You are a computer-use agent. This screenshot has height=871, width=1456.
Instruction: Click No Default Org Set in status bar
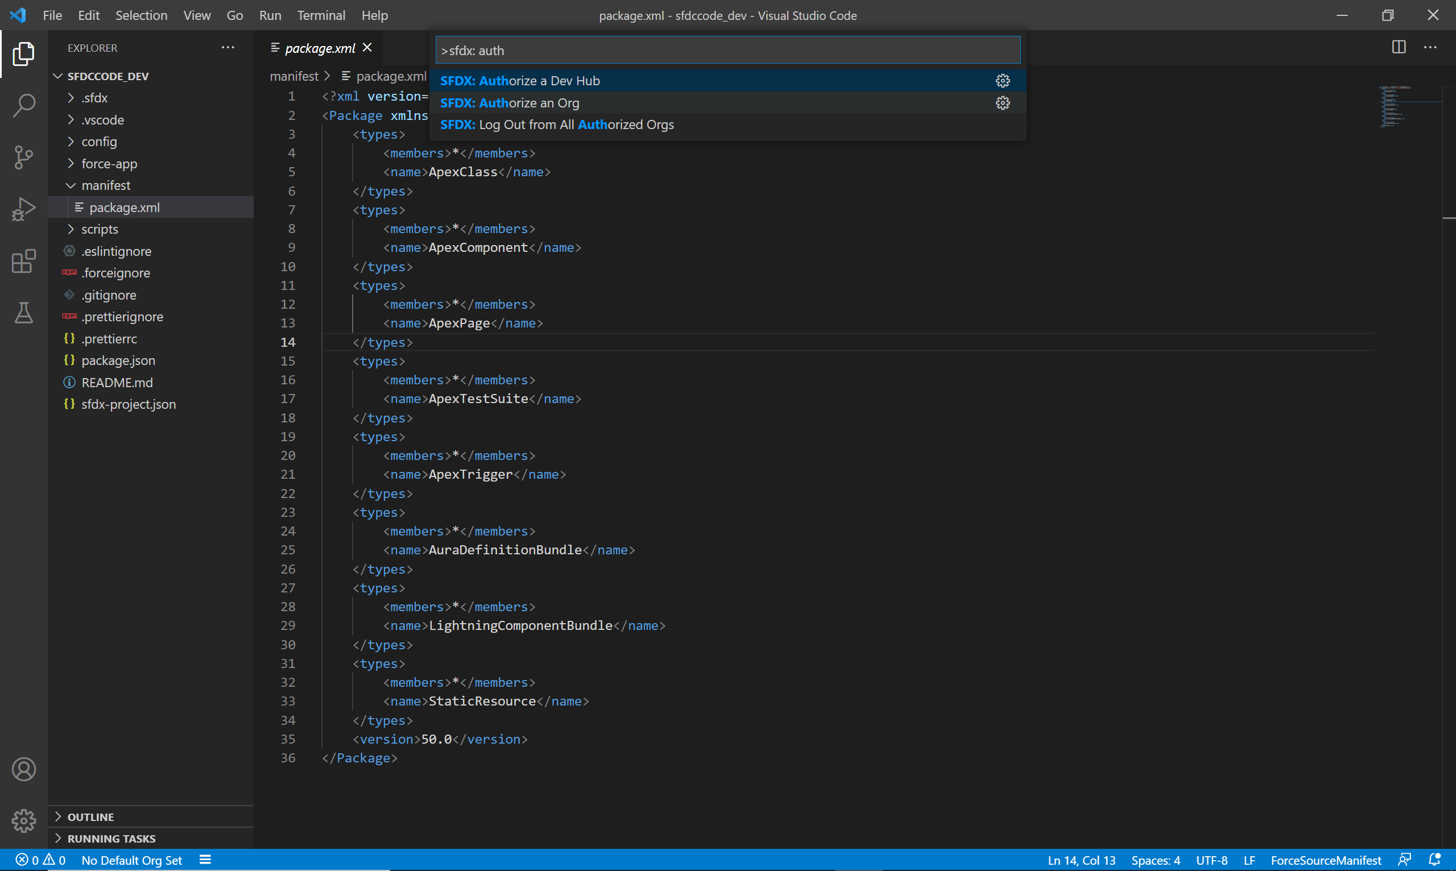[131, 860]
